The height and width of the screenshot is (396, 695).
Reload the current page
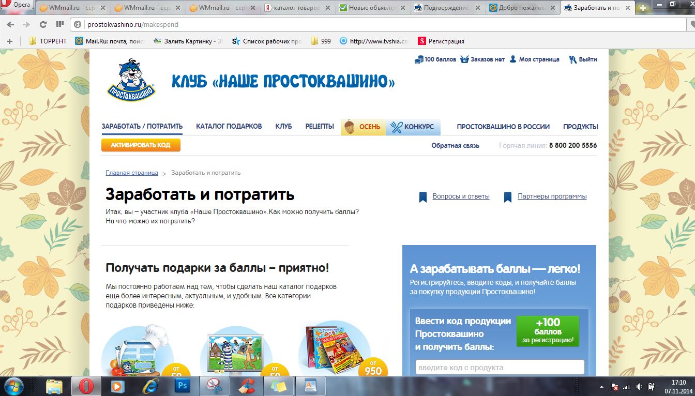click(43, 24)
